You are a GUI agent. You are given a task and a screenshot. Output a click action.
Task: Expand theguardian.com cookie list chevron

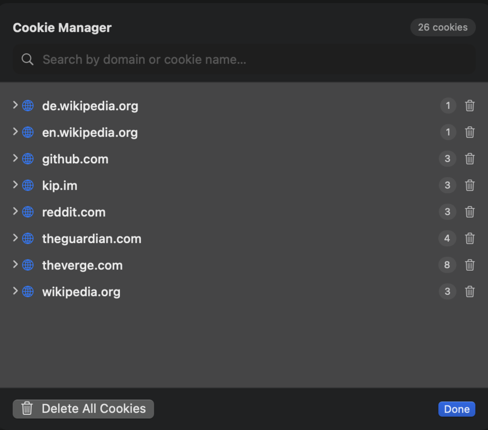pos(15,238)
